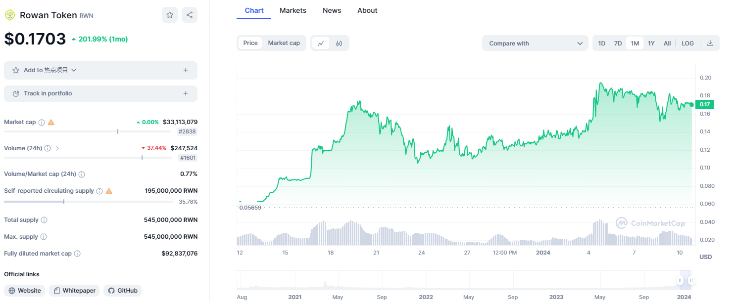Open Volume (24h) info icon
Viewport: 734px width, 301px height.
click(x=48, y=148)
